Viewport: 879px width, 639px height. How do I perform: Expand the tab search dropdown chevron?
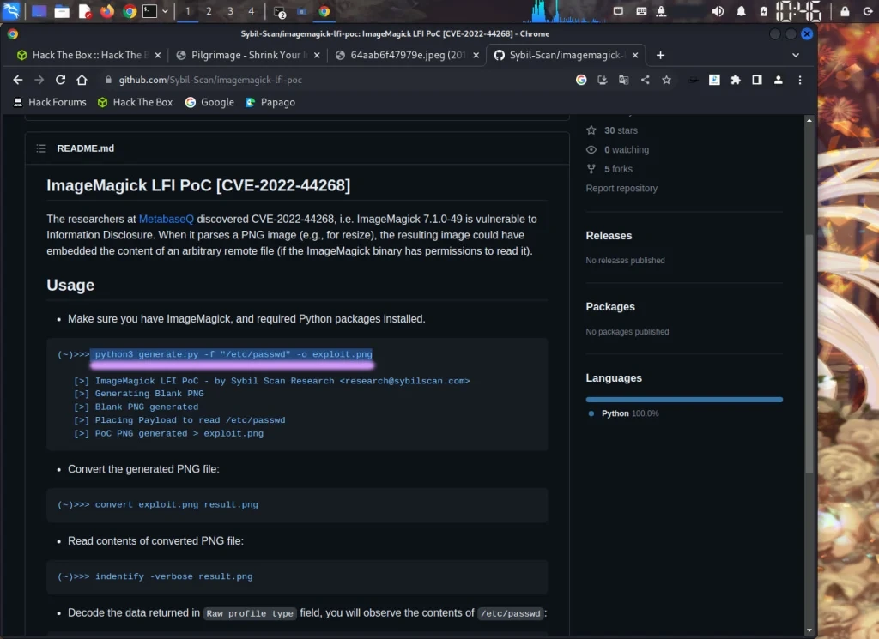(796, 55)
